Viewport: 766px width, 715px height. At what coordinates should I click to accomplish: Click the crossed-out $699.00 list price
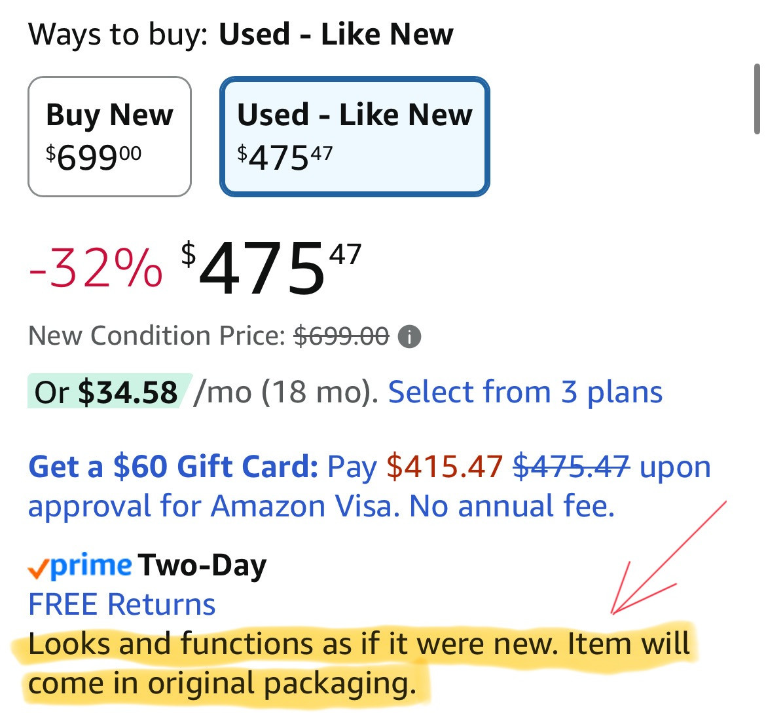[341, 336]
